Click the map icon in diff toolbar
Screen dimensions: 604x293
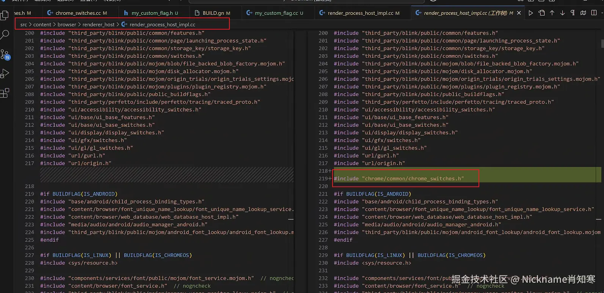pyautogui.click(x=583, y=13)
